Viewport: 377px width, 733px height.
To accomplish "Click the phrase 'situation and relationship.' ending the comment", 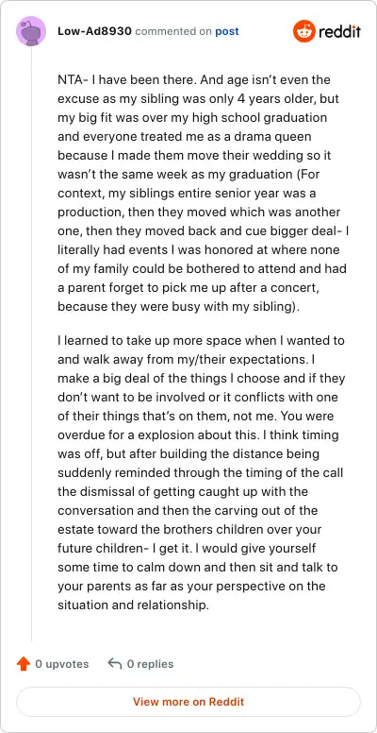I will pyautogui.click(x=133, y=605).
